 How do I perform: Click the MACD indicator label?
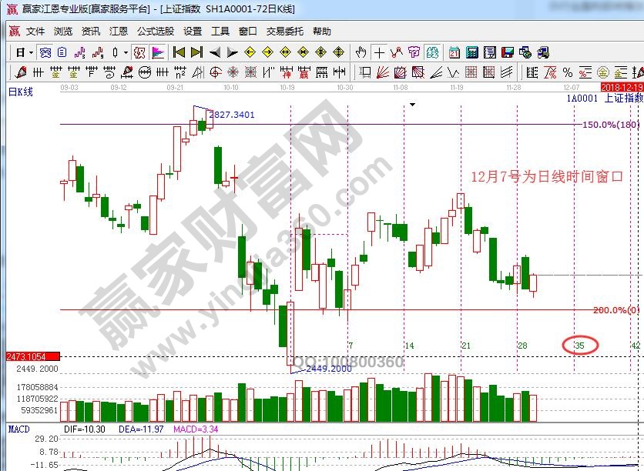point(18,427)
